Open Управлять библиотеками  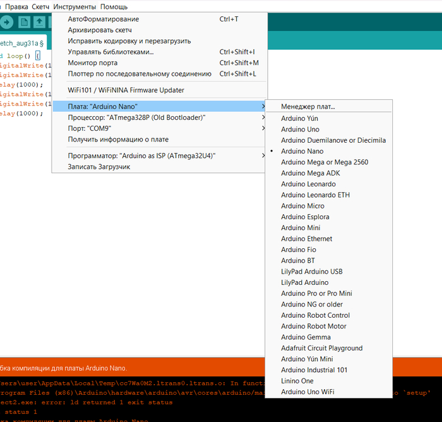click(x=160, y=52)
